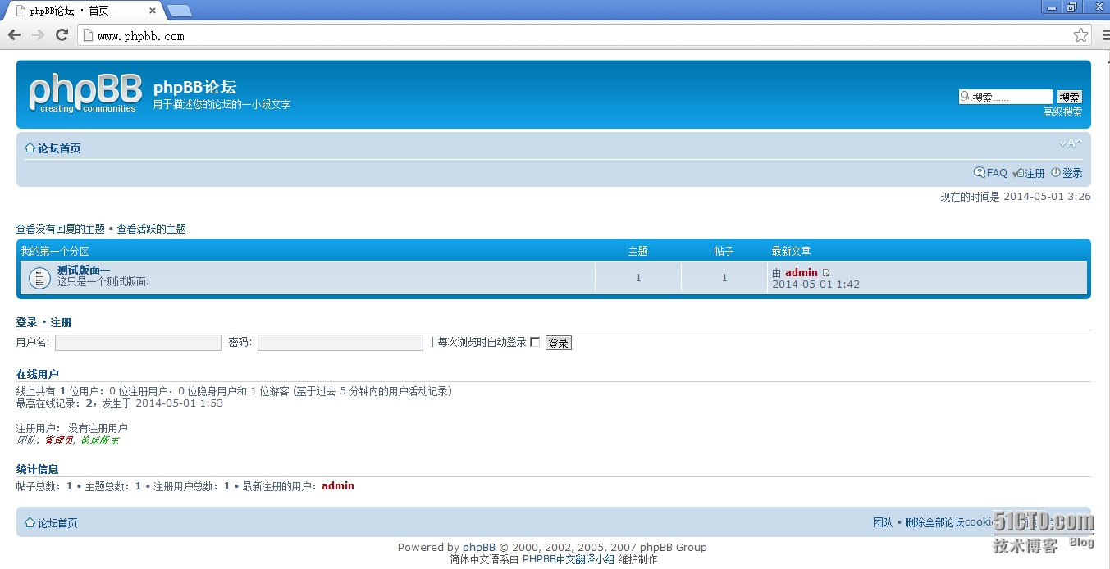Screen dimensions: 1110x569
Task: Open the 论坛版主 team group link
Action: (99, 440)
